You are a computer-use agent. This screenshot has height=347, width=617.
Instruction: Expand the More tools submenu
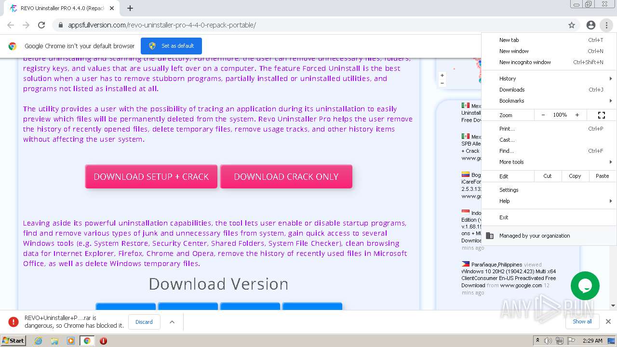(x=549, y=162)
